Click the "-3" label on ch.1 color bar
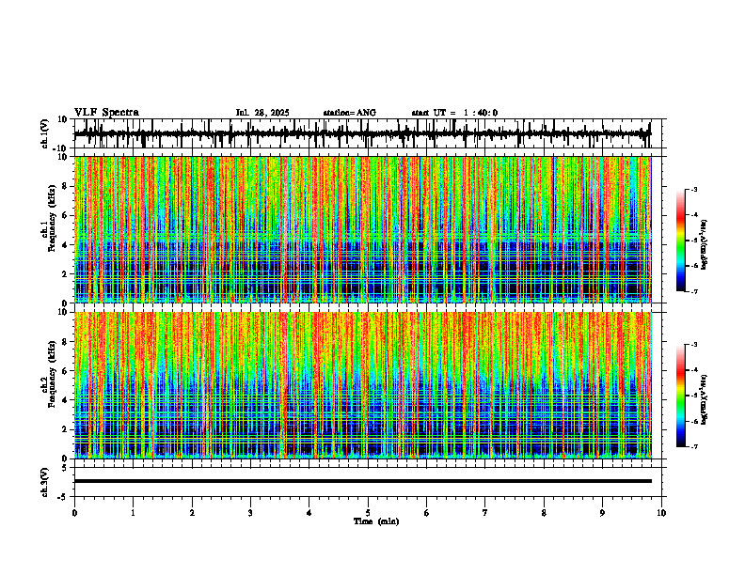This screenshot has height=575, width=745. click(693, 189)
